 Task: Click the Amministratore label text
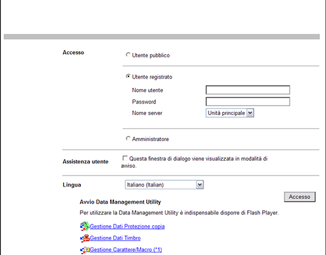point(151,139)
